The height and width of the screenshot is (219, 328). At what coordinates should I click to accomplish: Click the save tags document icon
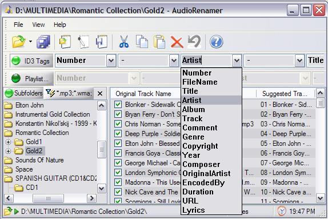click(102, 42)
